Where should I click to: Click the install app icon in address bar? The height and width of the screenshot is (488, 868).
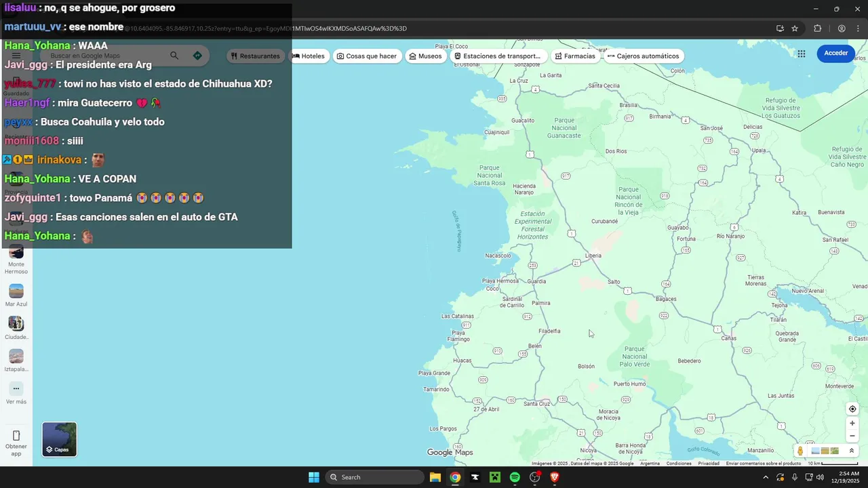pos(780,28)
